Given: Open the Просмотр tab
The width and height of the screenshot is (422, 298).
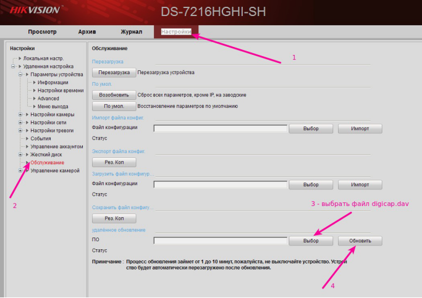Looking at the screenshot, I should tap(42, 31).
